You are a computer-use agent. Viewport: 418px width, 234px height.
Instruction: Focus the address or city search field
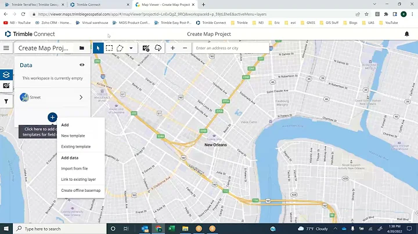tap(231, 48)
